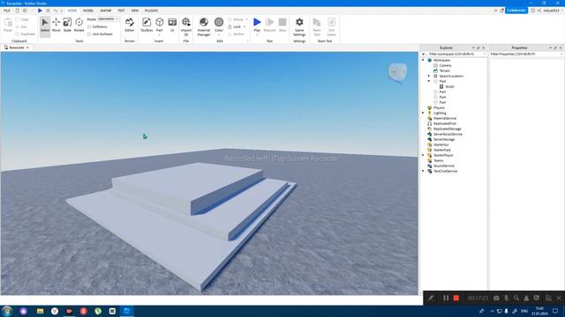Switch to the AVATAR ribbon tab
Screen dimensions: 565x317
click(x=106, y=11)
